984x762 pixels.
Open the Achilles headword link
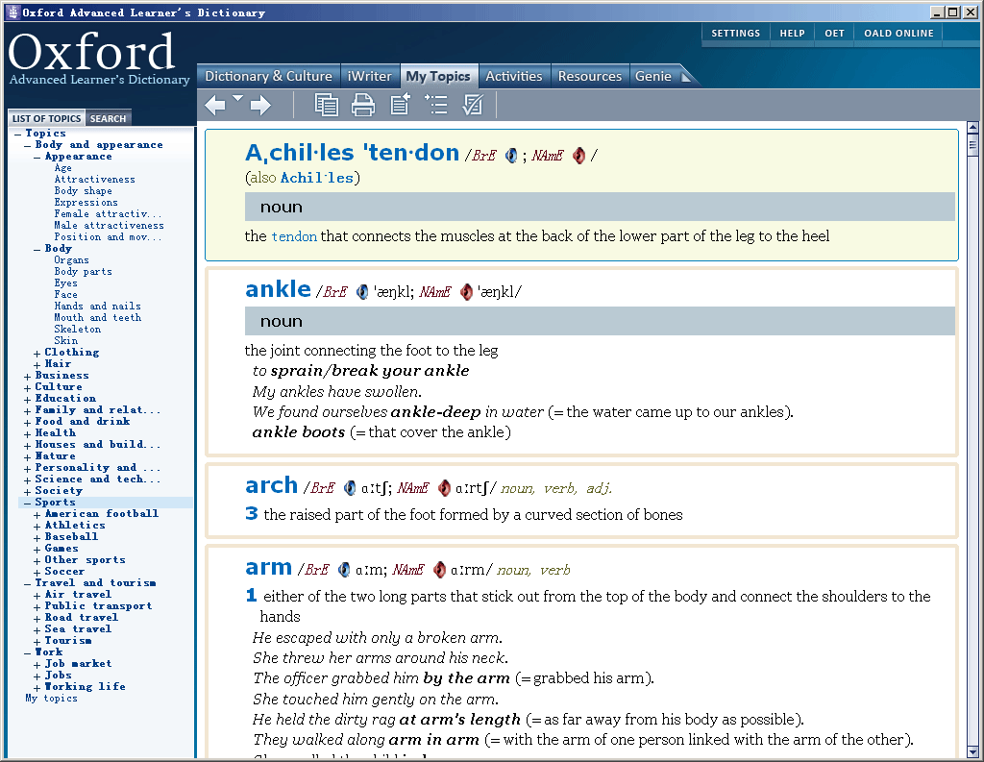point(316,178)
